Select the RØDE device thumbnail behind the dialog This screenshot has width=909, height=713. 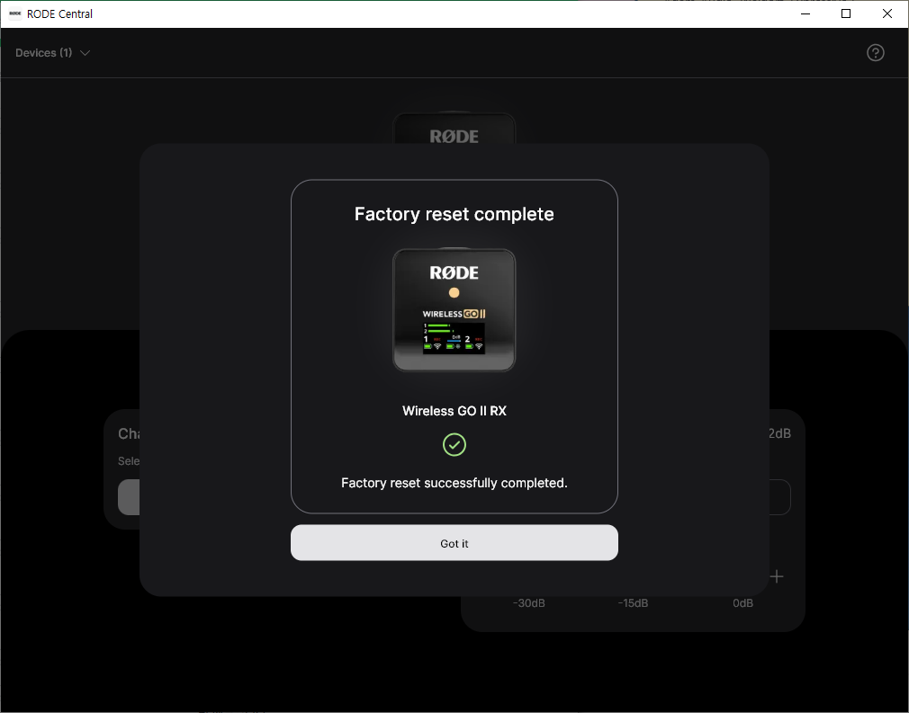(x=454, y=130)
